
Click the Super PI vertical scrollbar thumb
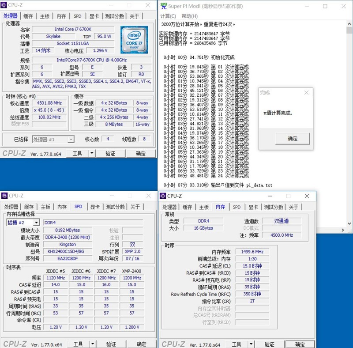pos(349,30)
